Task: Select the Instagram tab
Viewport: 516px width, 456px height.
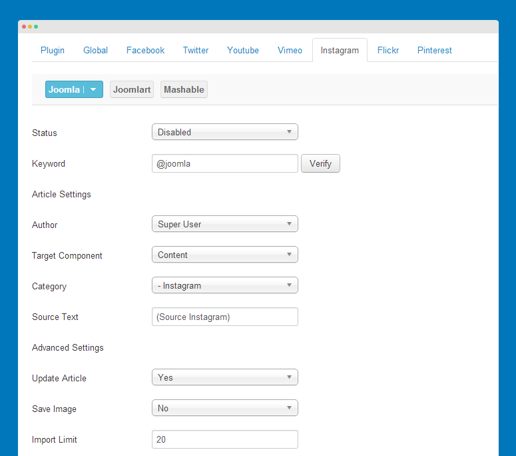Action: point(340,50)
